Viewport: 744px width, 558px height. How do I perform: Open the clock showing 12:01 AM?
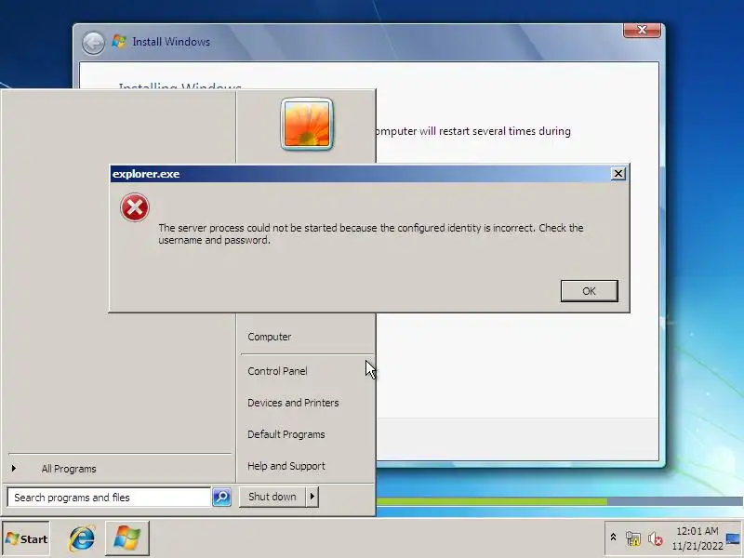[x=697, y=538]
